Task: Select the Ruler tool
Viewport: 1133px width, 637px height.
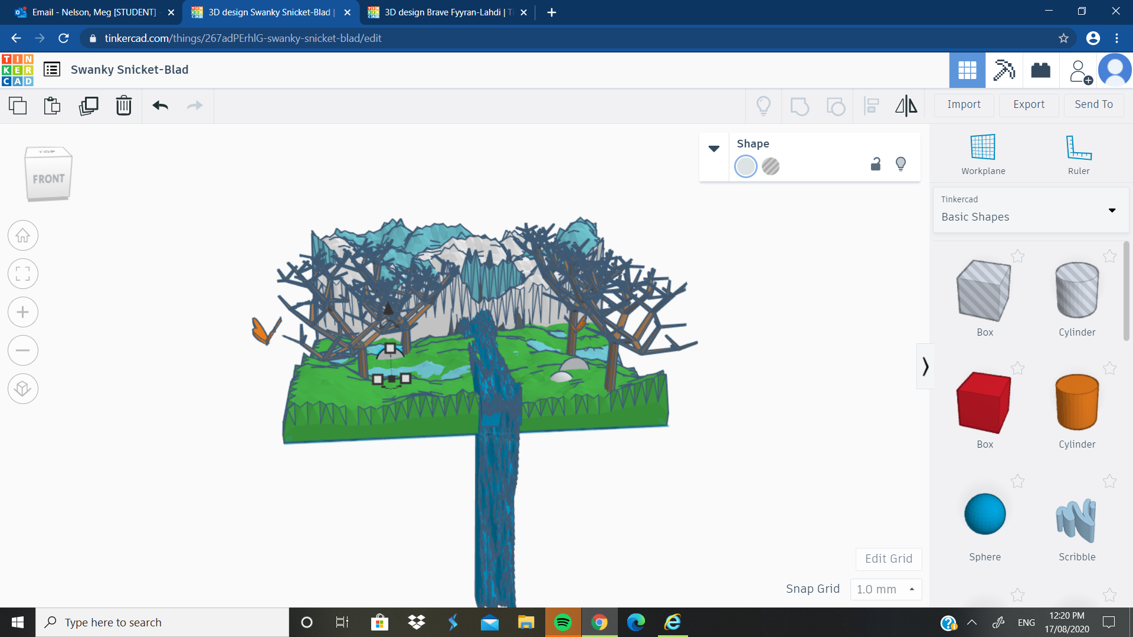Action: click(x=1078, y=153)
